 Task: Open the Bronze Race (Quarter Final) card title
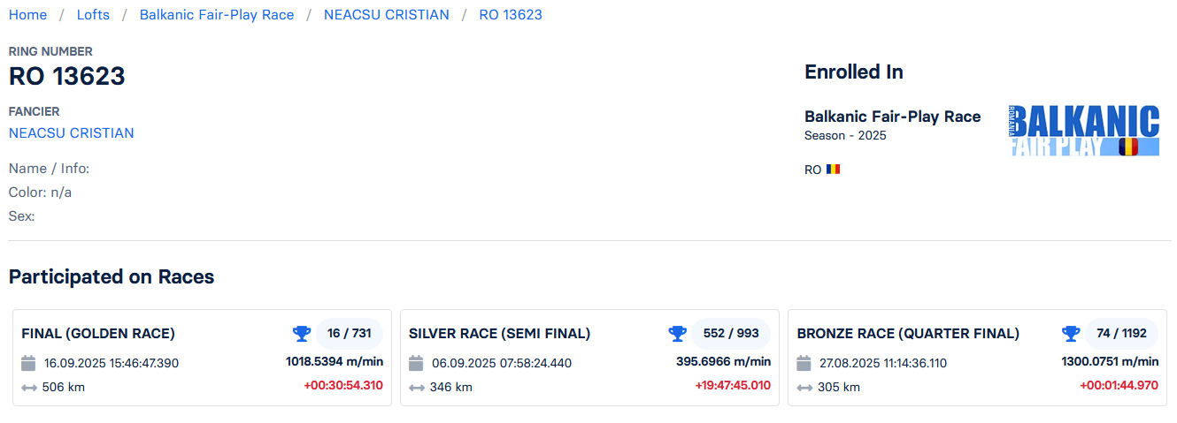[908, 334]
